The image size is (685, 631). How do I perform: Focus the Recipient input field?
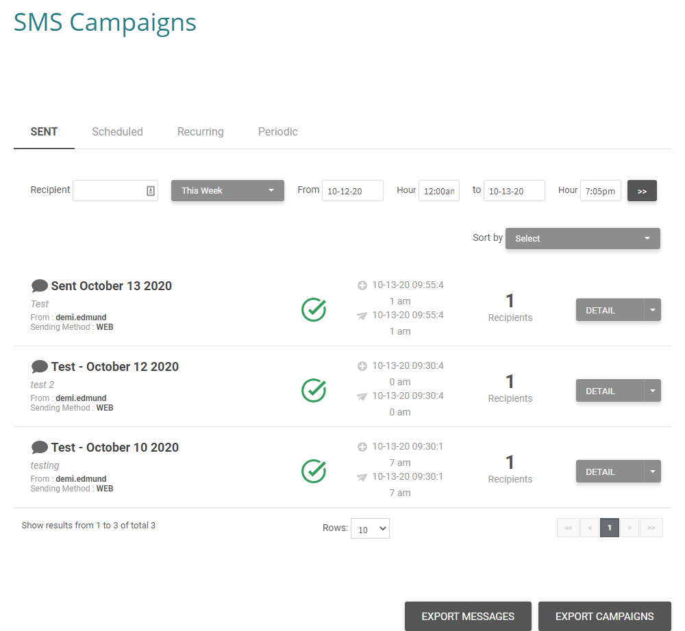(115, 191)
